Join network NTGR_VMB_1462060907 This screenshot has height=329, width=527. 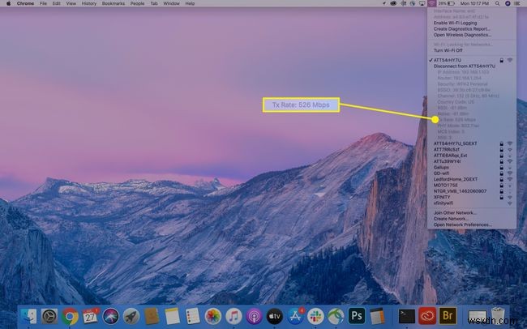(472, 191)
